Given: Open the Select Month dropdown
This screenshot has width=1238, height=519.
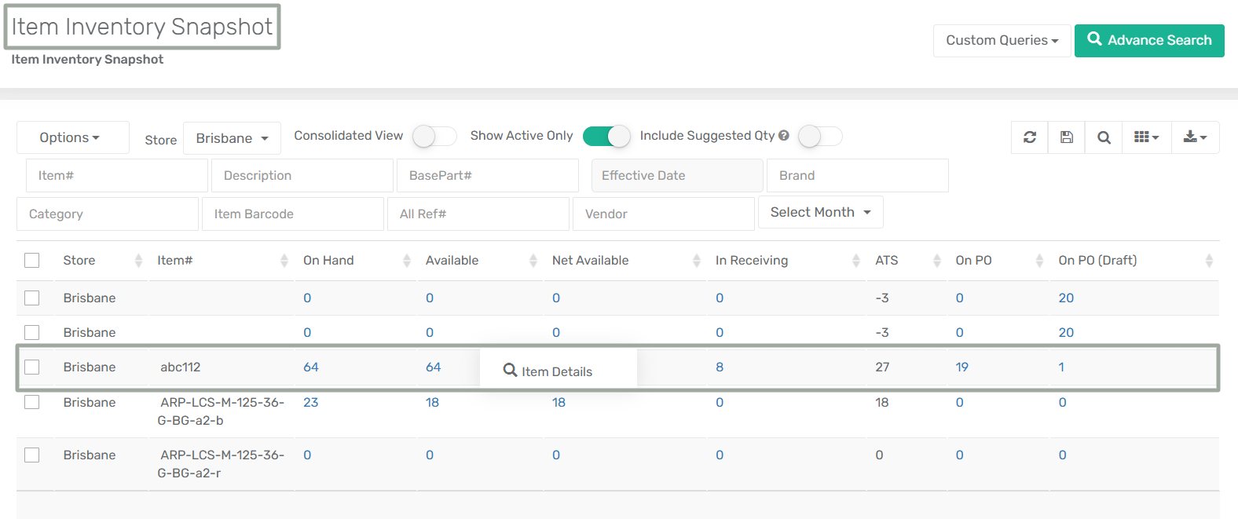Looking at the screenshot, I should click(820, 213).
